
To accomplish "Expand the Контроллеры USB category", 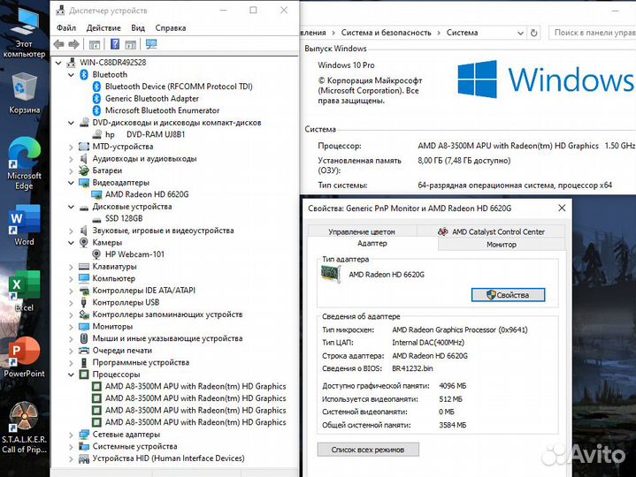I will coord(71,303).
